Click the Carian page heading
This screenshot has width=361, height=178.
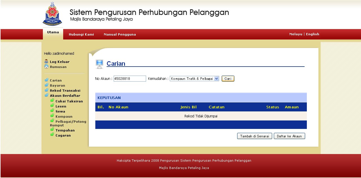pos(116,63)
